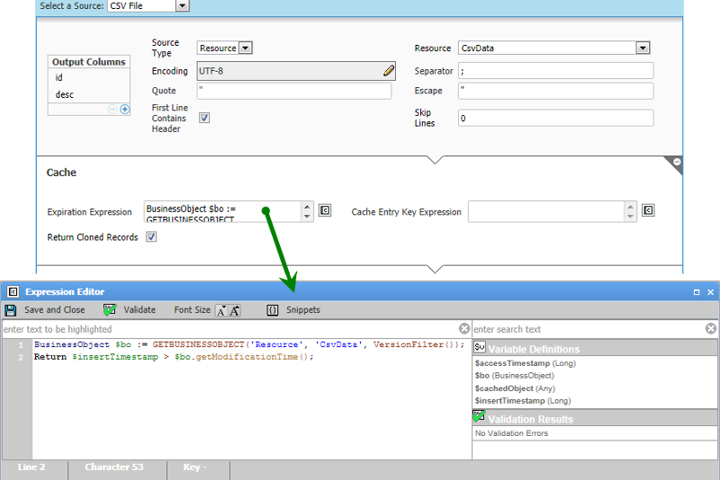This screenshot has width=720, height=480.
Task: Click the Cache section heading
Action: (61, 173)
